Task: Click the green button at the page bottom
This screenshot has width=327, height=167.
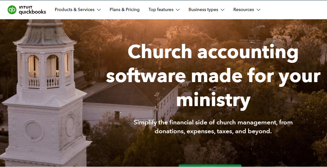Action: [210, 166]
